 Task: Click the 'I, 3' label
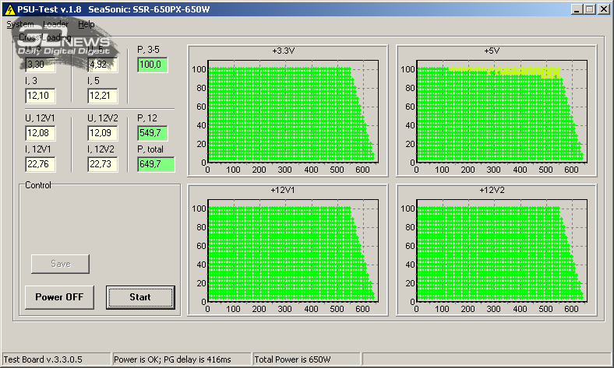tap(31, 81)
